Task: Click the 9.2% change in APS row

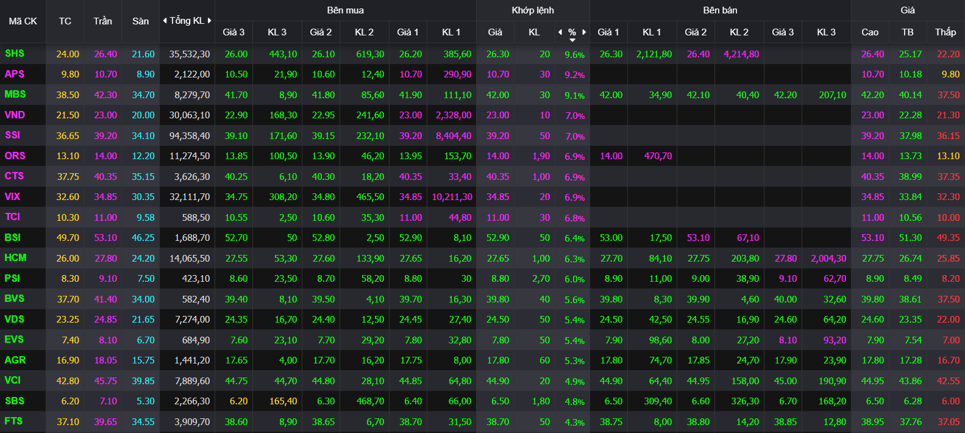Action: (x=575, y=75)
